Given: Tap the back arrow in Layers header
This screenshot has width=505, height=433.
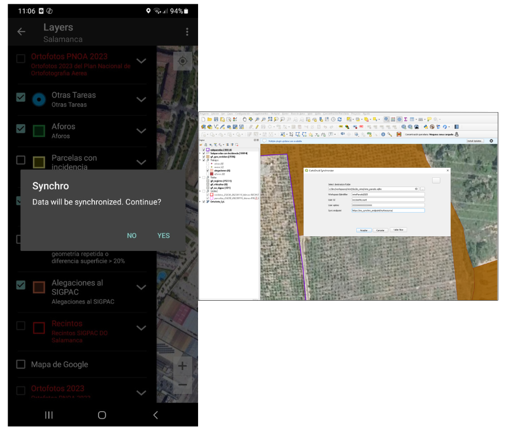Looking at the screenshot, I should [x=21, y=32].
